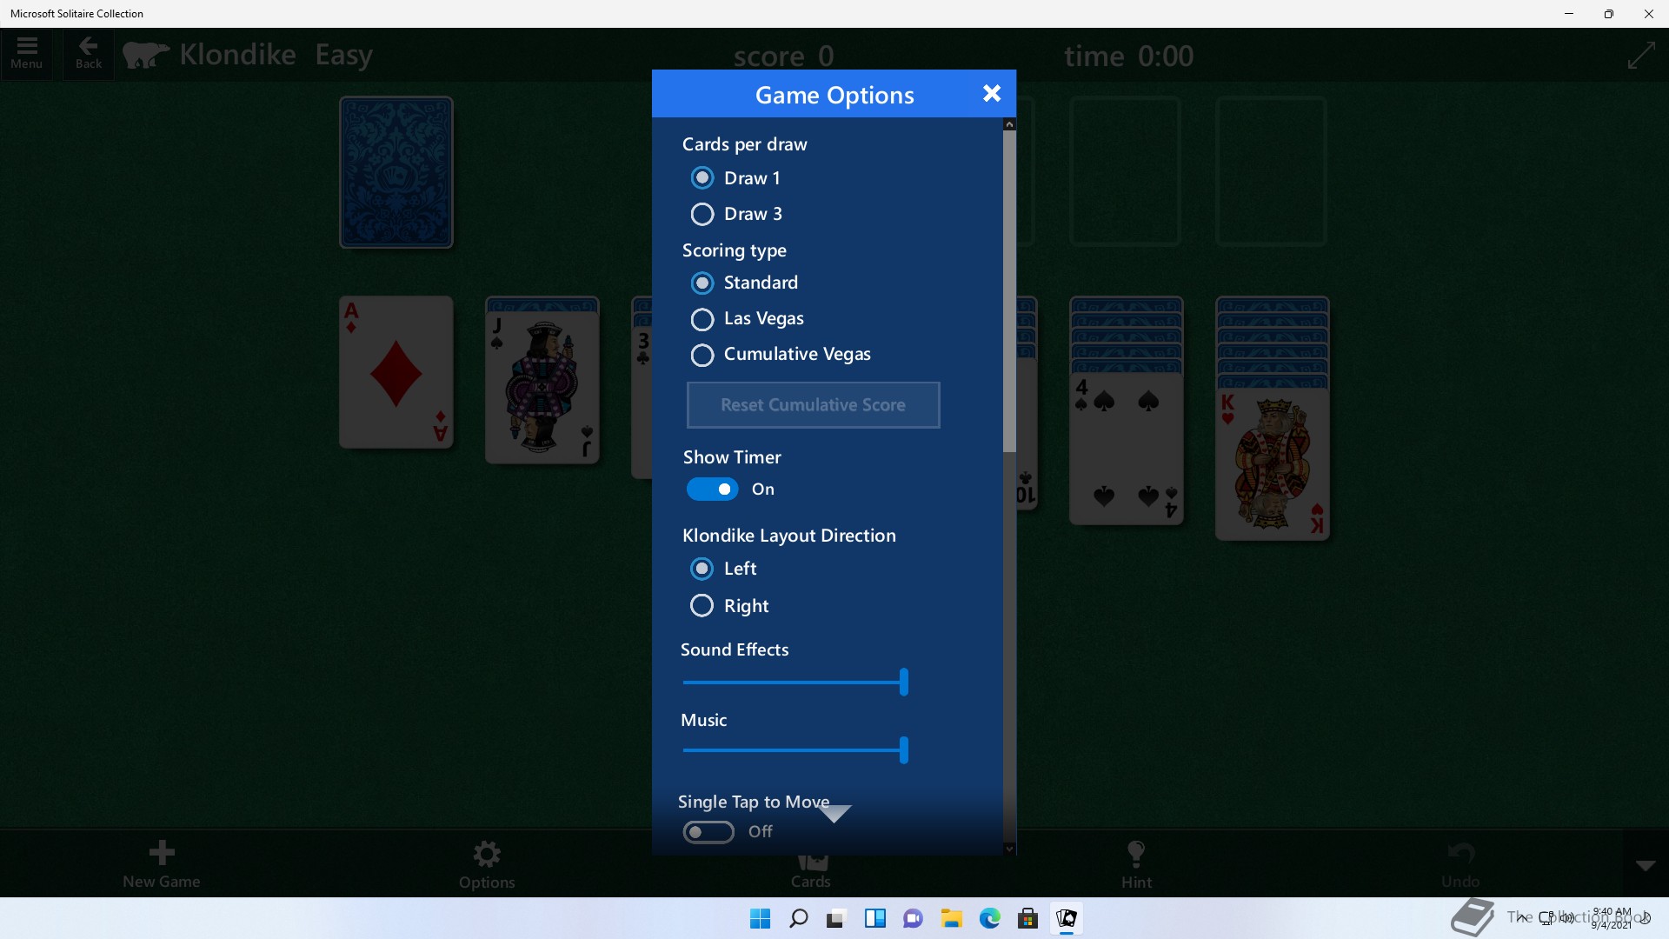Click the King of Hearts card

pyautogui.click(x=1273, y=464)
